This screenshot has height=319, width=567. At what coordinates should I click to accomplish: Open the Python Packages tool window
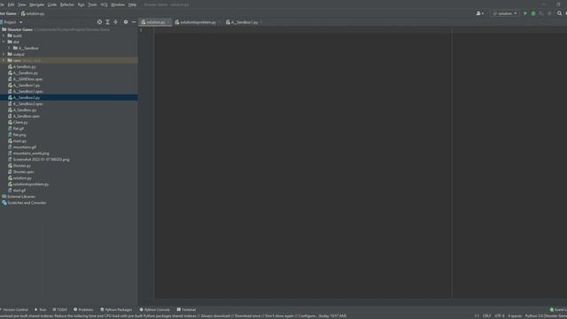(116, 309)
